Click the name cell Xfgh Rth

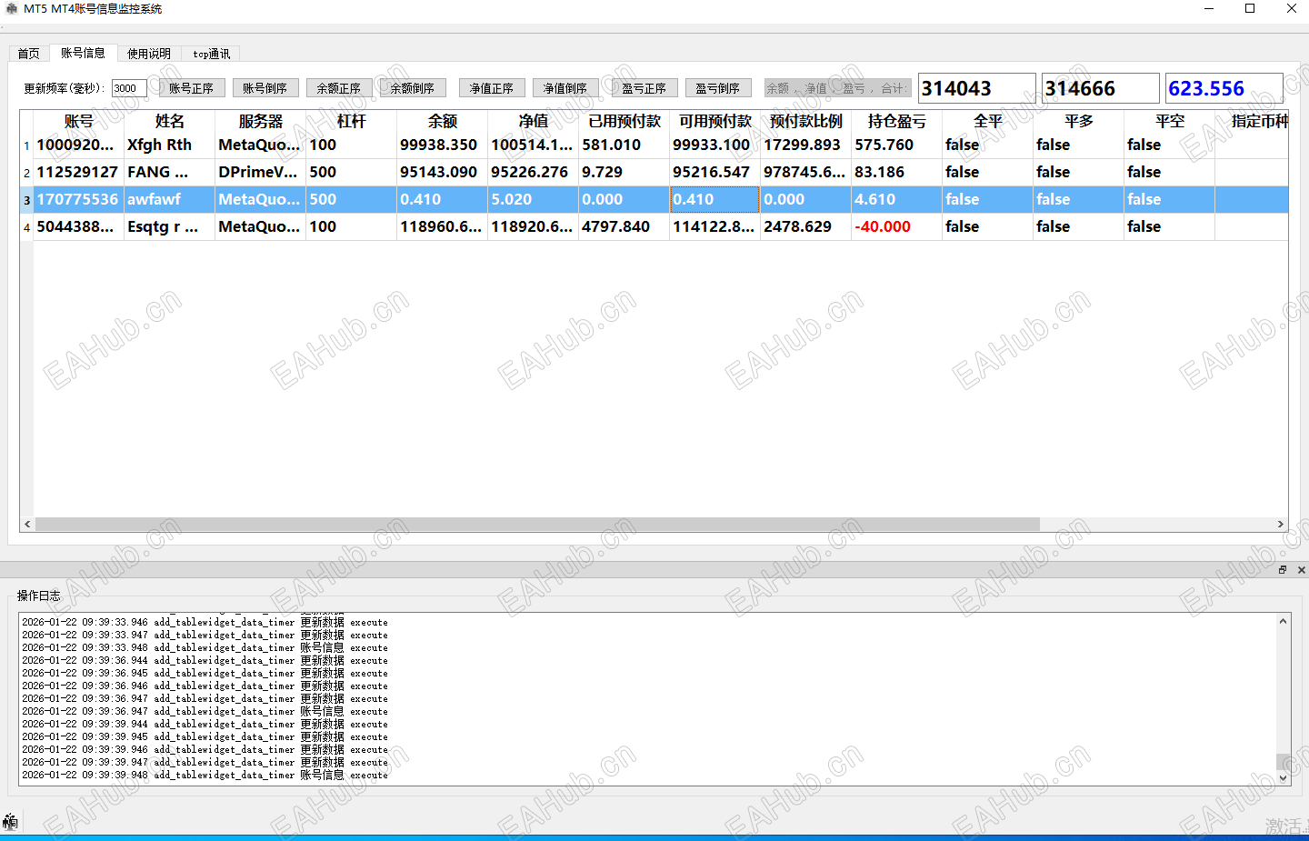tap(170, 145)
